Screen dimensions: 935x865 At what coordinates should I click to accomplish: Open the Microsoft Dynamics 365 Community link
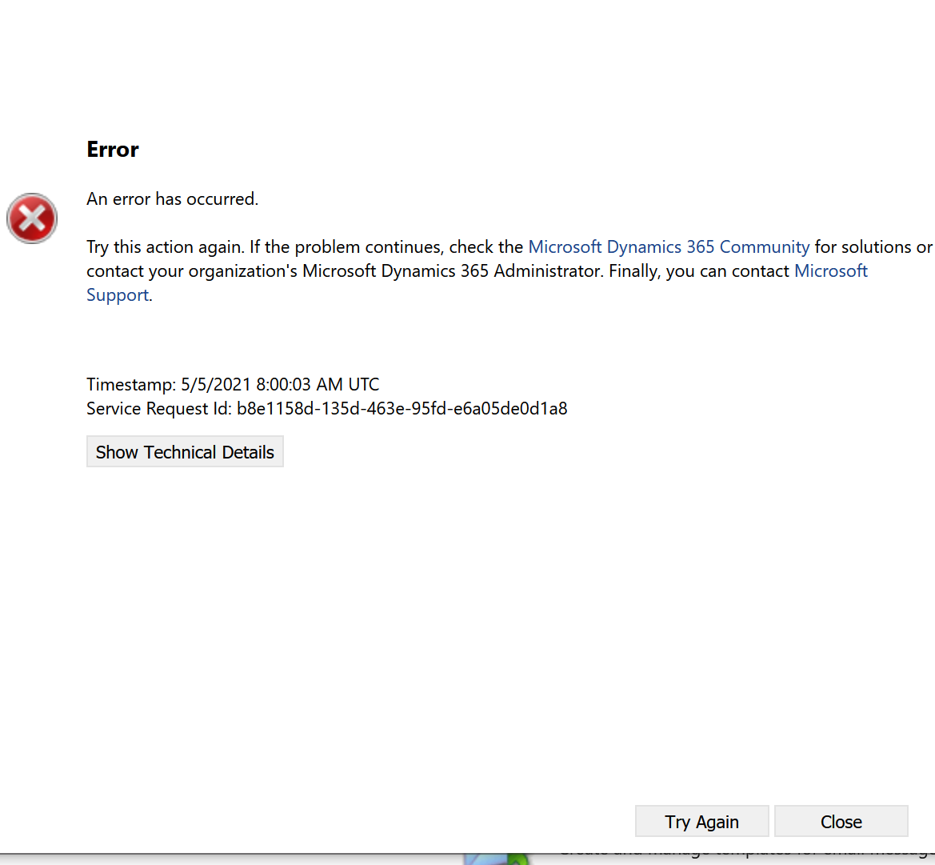[x=669, y=247]
